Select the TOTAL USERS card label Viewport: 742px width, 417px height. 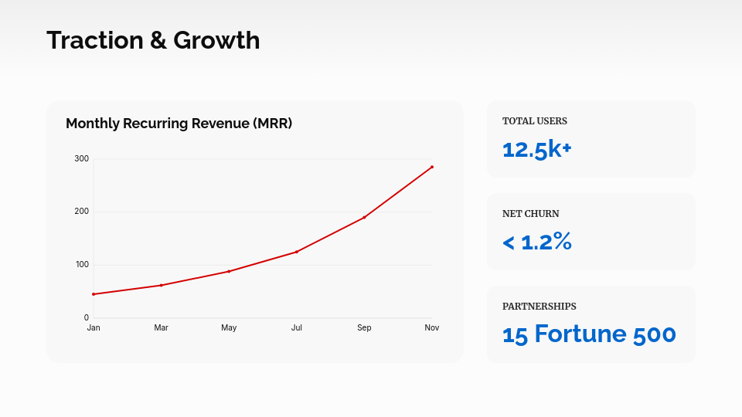coord(535,121)
